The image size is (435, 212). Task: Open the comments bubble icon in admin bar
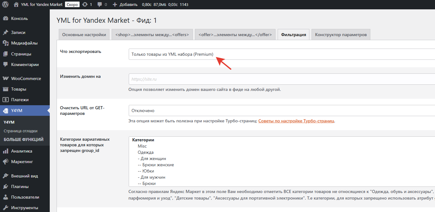click(x=100, y=5)
